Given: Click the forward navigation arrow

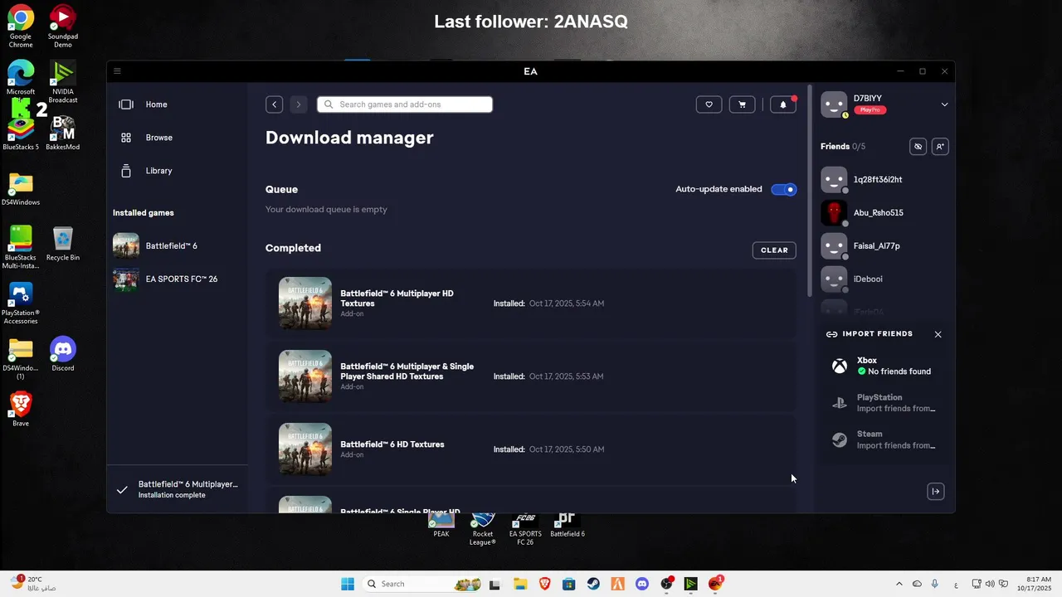Looking at the screenshot, I should (x=299, y=104).
